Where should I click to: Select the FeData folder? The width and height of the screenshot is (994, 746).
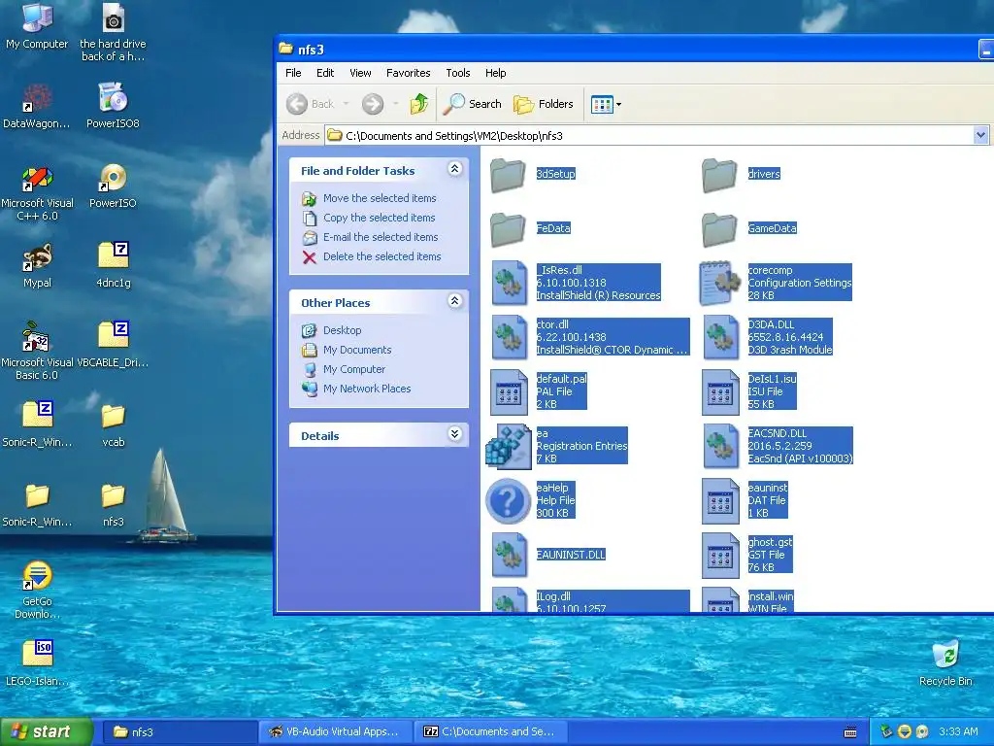click(x=530, y=228)
